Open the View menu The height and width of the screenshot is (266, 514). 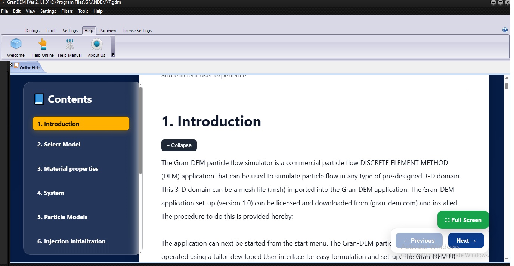(30, 11)
